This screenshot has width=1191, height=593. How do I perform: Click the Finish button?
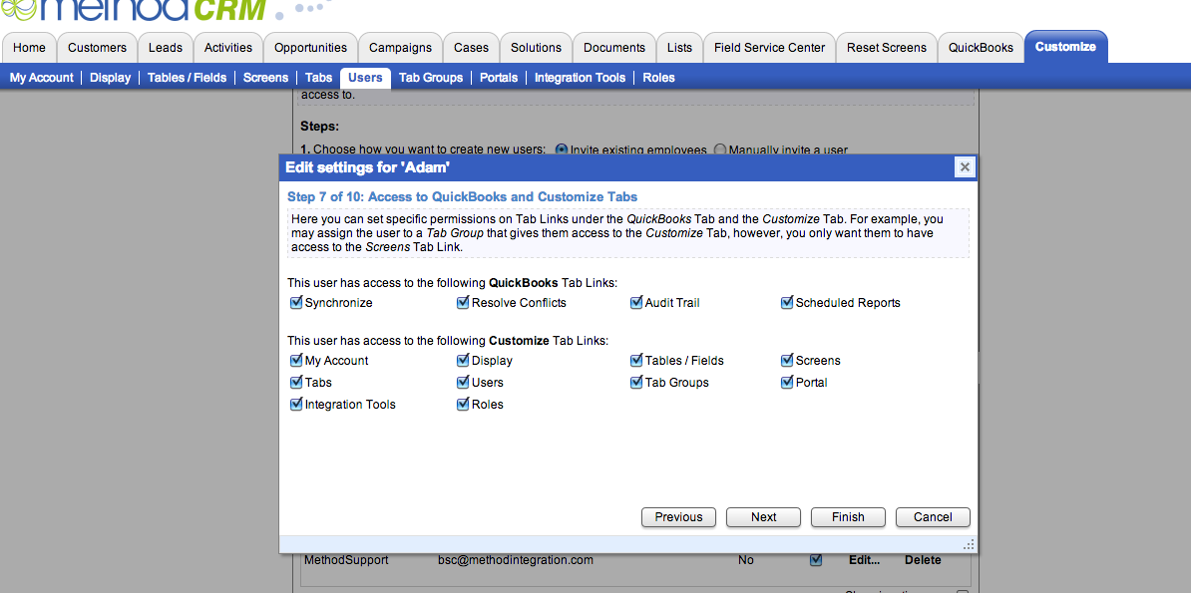pyautogui.click(x=848, y=517)
